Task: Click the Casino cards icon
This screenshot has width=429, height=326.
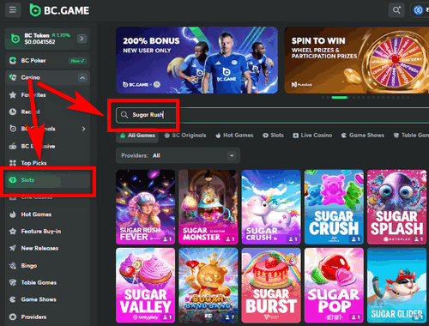Action: coord(13,77)
